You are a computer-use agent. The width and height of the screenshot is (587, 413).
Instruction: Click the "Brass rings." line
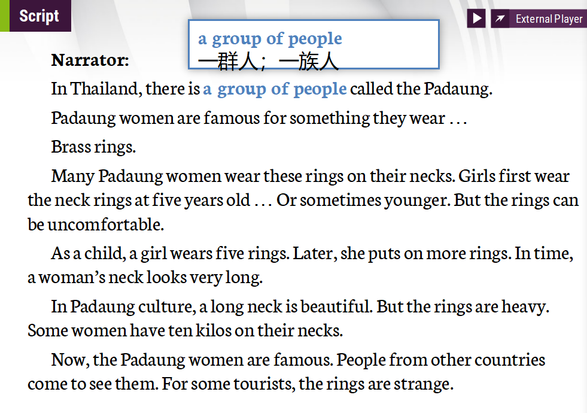(93, 147)
